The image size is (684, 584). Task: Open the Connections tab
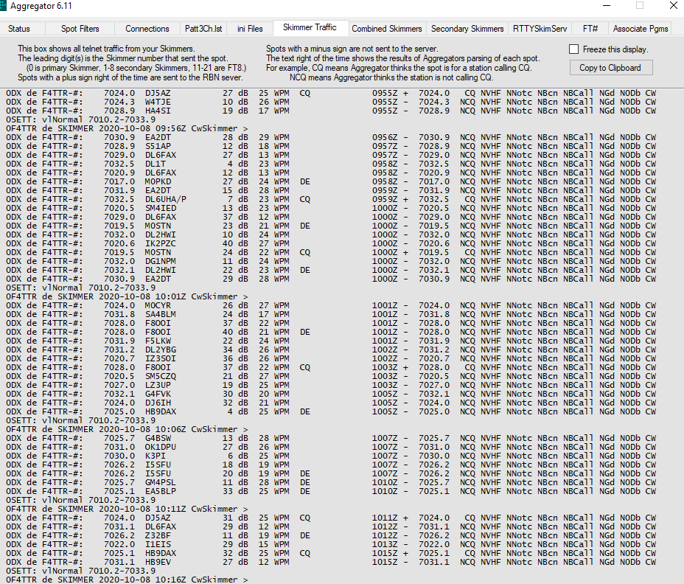(x=147, y=29)
